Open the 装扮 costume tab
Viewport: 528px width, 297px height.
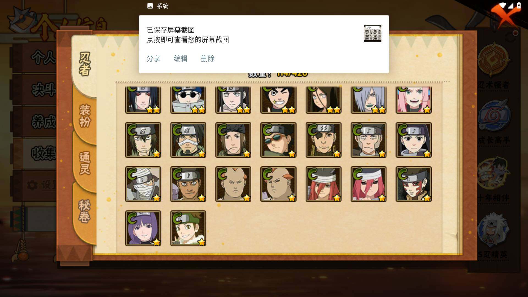[x=85, y=116]
